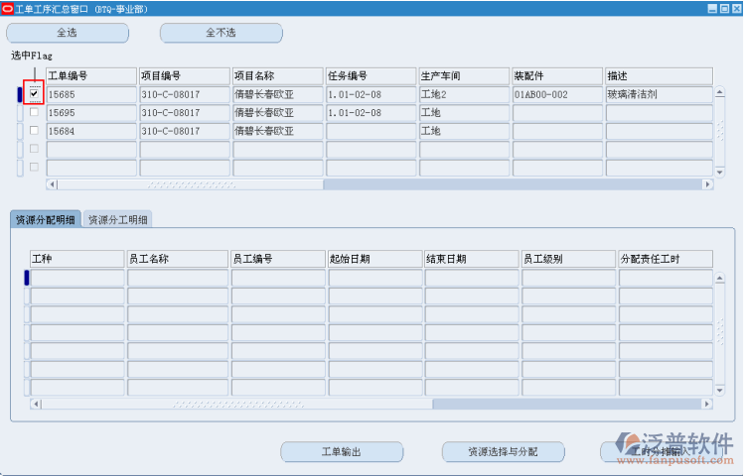This screenshot has height=476, width=744.
Task: Check the checkbox for work order 15684
Action: [34, 131]
